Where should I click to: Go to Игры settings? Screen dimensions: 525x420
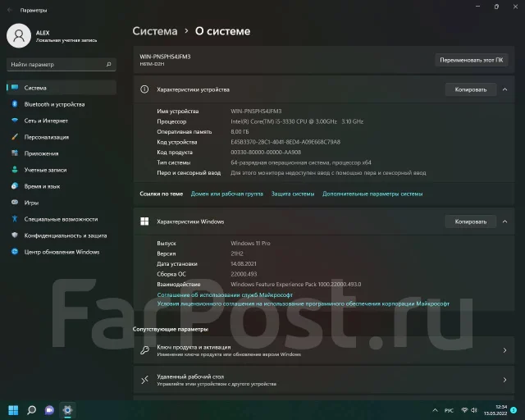click(x=62, y=203)
